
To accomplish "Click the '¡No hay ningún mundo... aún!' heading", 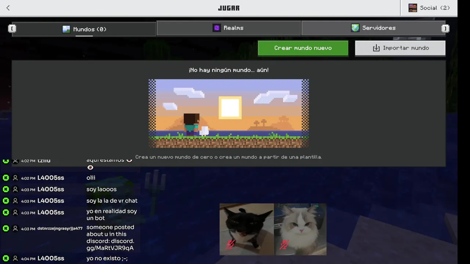I will [x=229, y=70].
